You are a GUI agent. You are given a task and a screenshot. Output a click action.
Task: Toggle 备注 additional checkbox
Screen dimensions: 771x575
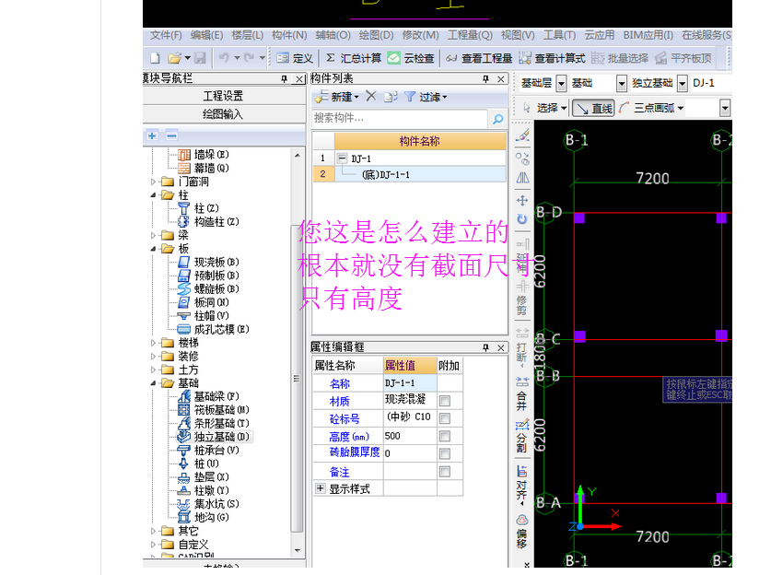coord(445,472)
